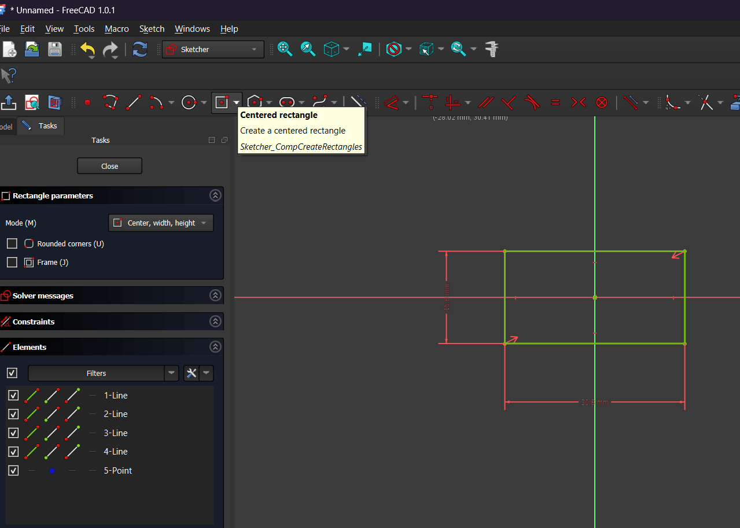Viewport: 740px width, 528px height.
Task: Click the Fit all zoom icon
Action: [285, 49]
